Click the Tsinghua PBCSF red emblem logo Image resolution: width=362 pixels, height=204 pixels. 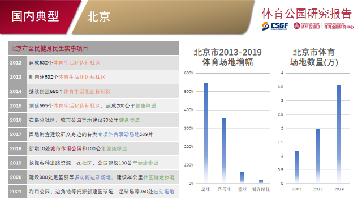296,25
